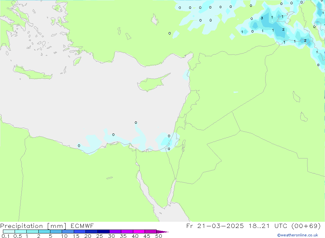The width and height of the screenshot is (325, 238).
Task: Click the 30–35 mm legend color swatch
Action: click(115, 232)
